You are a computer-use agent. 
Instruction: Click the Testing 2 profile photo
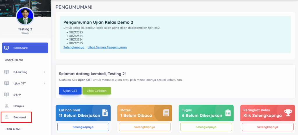(25, 16)
